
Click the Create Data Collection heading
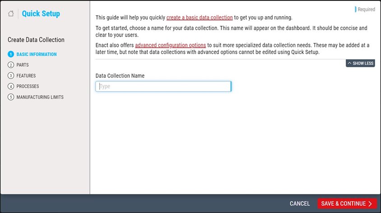point(36,40)
